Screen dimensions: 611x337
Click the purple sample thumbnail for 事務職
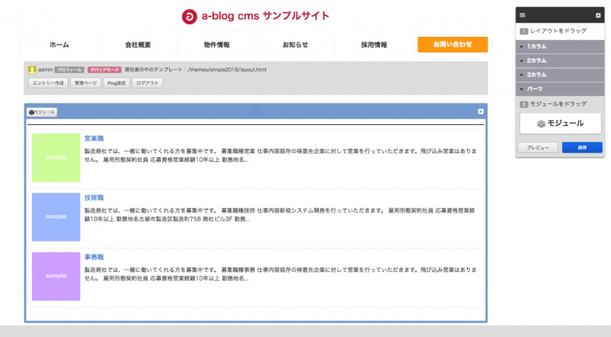(56, 276)
